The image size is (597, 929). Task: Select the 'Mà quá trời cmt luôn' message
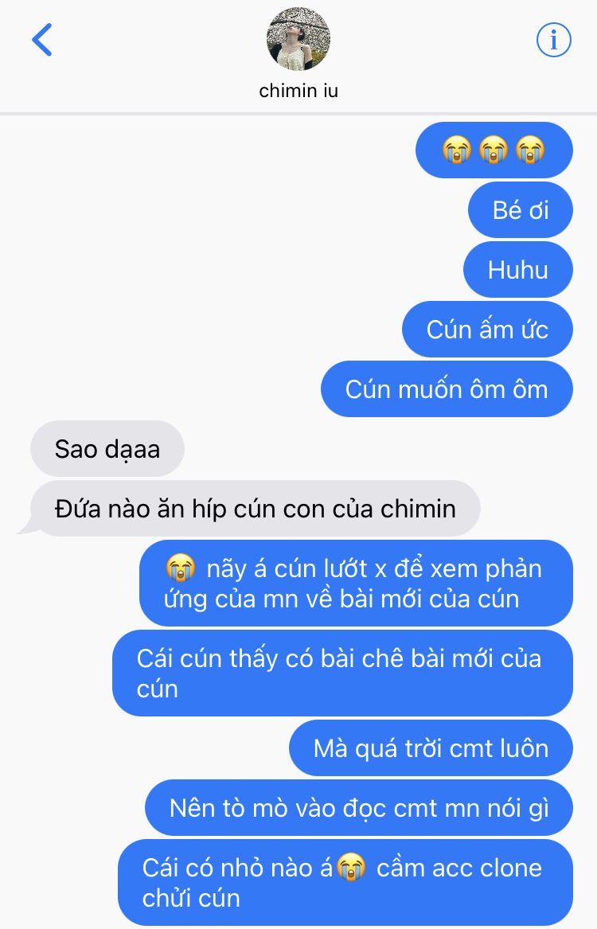coord(431,748)
